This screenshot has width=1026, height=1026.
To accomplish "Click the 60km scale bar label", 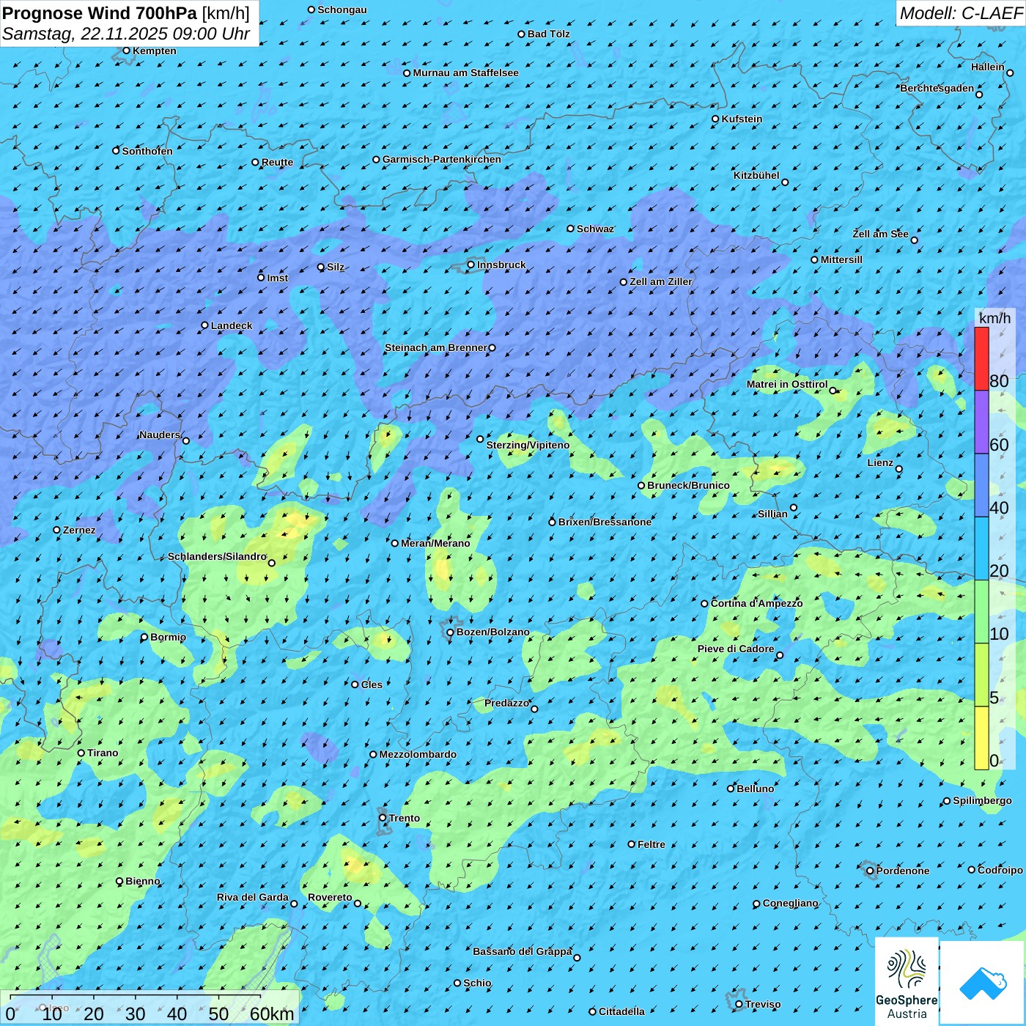I will [x=272, y=1014].
